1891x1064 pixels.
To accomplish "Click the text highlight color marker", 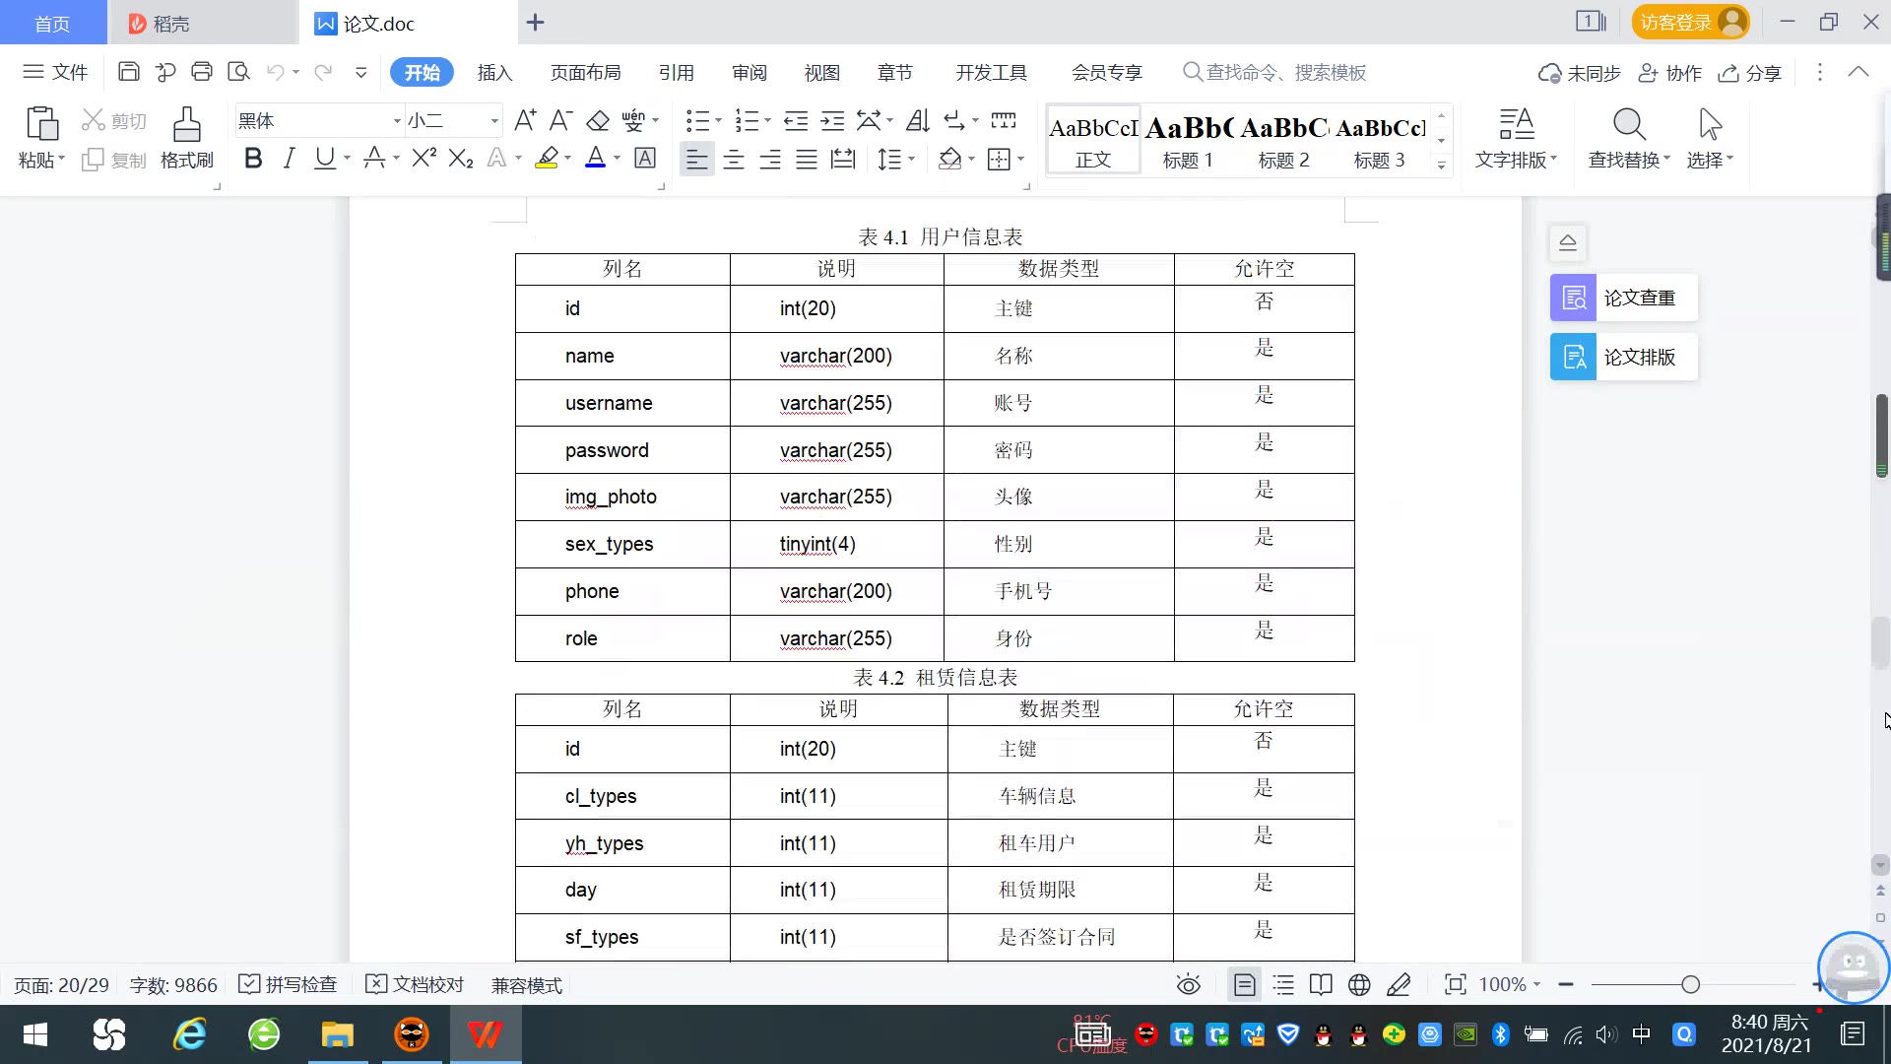I will [x=547, y=158].
